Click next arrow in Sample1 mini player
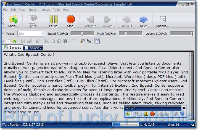Screen dimensions: 198x130 click(182, 114)
